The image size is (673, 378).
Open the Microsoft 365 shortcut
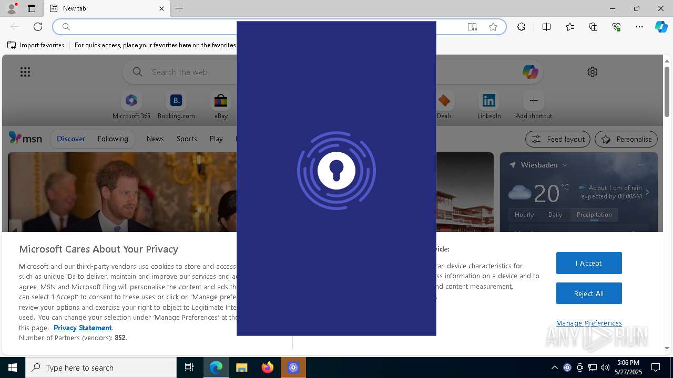coord(131,106)
